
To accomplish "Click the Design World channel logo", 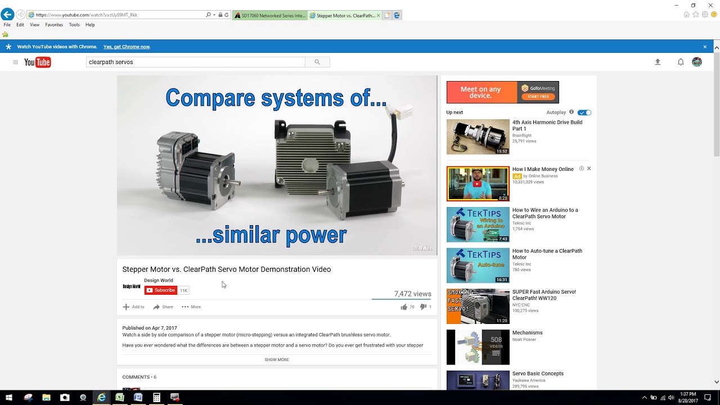I will (132, 286).
